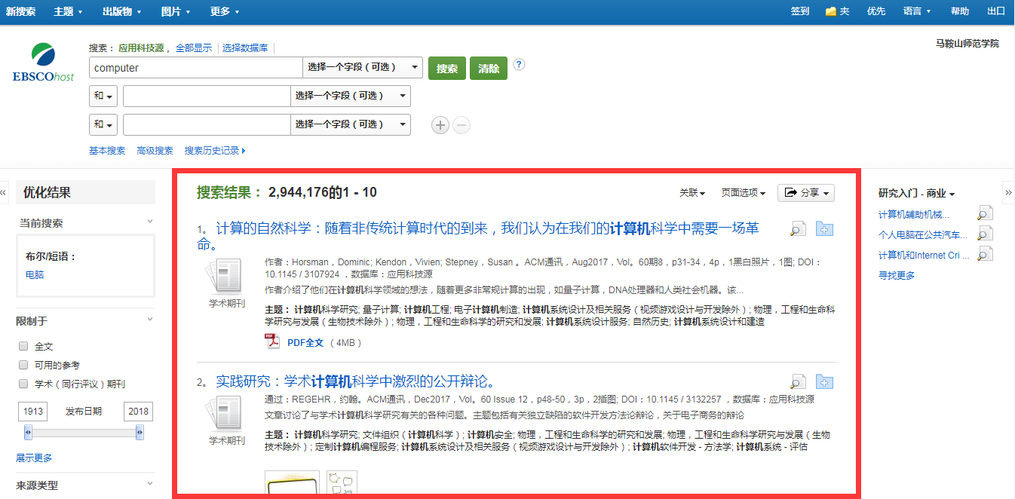Check the 可用的参考 limiter

click(x=23, y=365)
